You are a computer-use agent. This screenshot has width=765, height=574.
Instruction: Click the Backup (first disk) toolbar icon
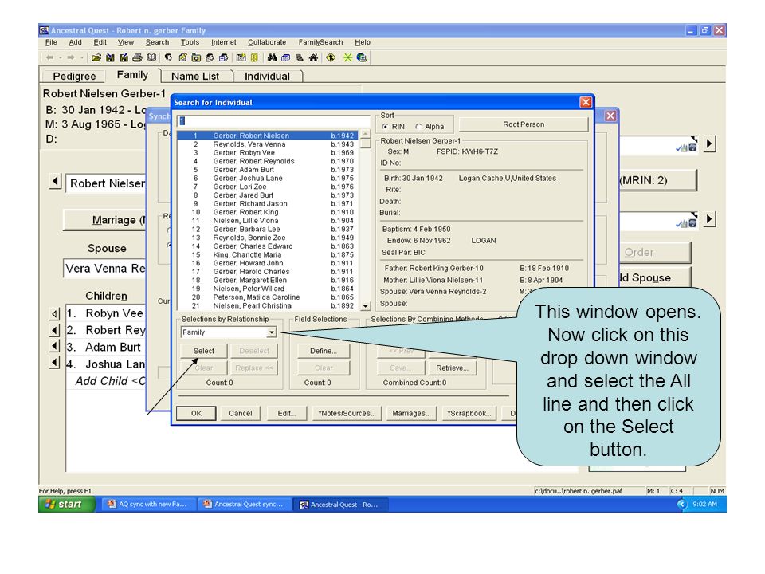click(110, 57)
